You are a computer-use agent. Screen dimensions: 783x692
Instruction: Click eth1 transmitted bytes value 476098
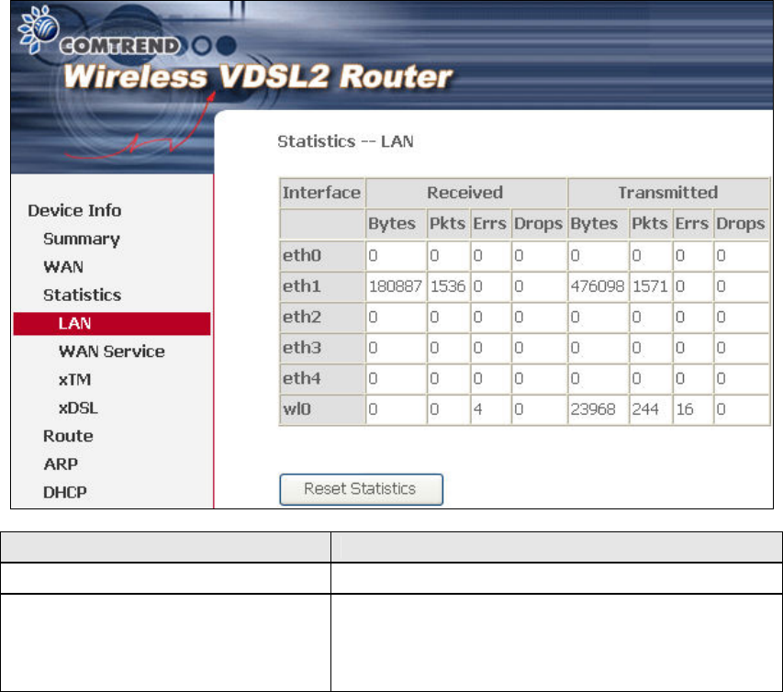pyautogui.click(x=598, y=286)
